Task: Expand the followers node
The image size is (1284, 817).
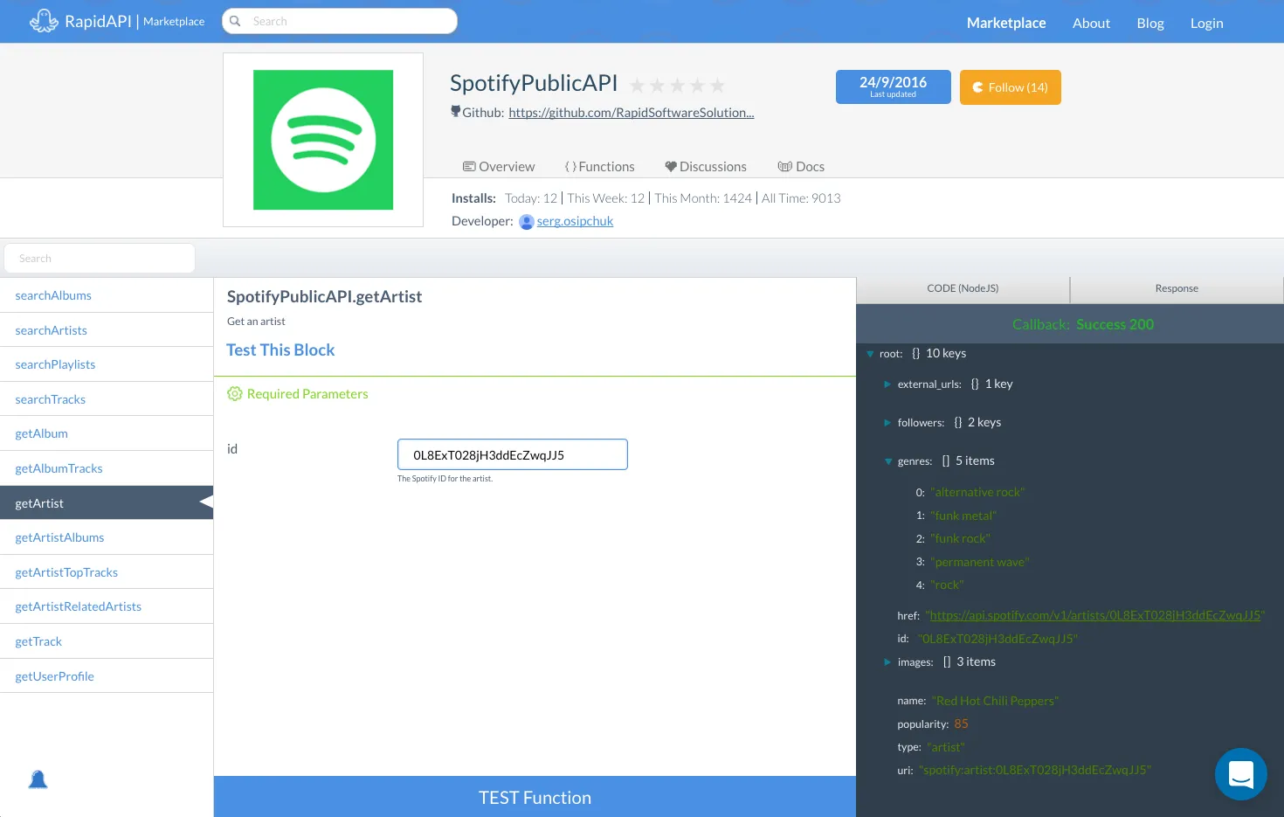Action: point(887,423)
